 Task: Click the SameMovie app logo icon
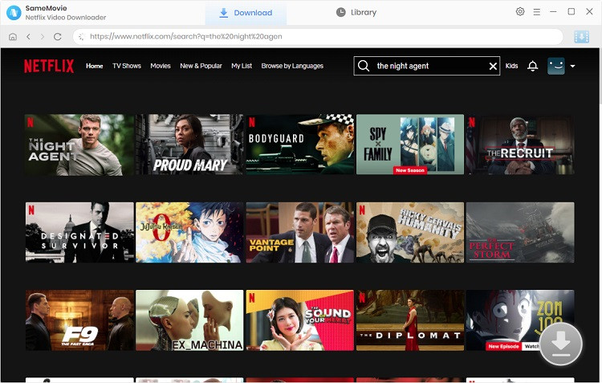tap(14, 13)
